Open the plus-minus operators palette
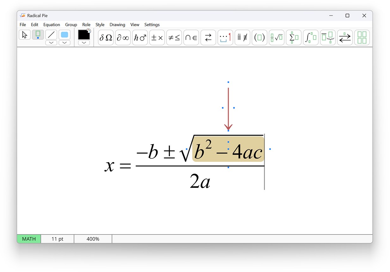This screenshot has height=272, width=390. [x=157, y=37]
